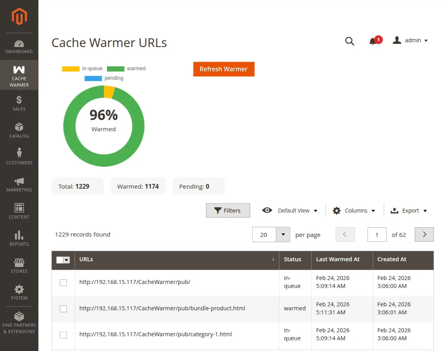Screen dimensions: 447x351
Task: Open the global search magnifier
Action: 350,41
